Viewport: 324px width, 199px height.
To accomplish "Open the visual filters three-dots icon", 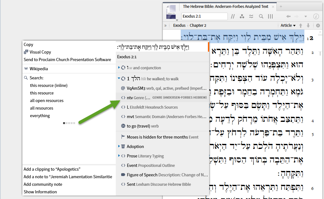I will tap(242, 16).
